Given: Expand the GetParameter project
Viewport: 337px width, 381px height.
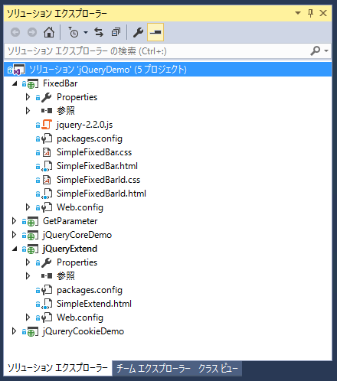Looking at the screenshot, I should pyautogui.click(x=14, y=221).
